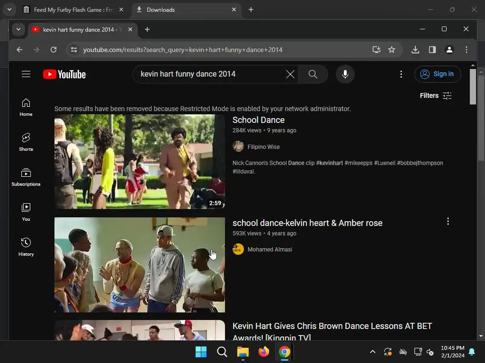
Task: Click the #kevinhart hashtag in description
Action: click(330, 163)
